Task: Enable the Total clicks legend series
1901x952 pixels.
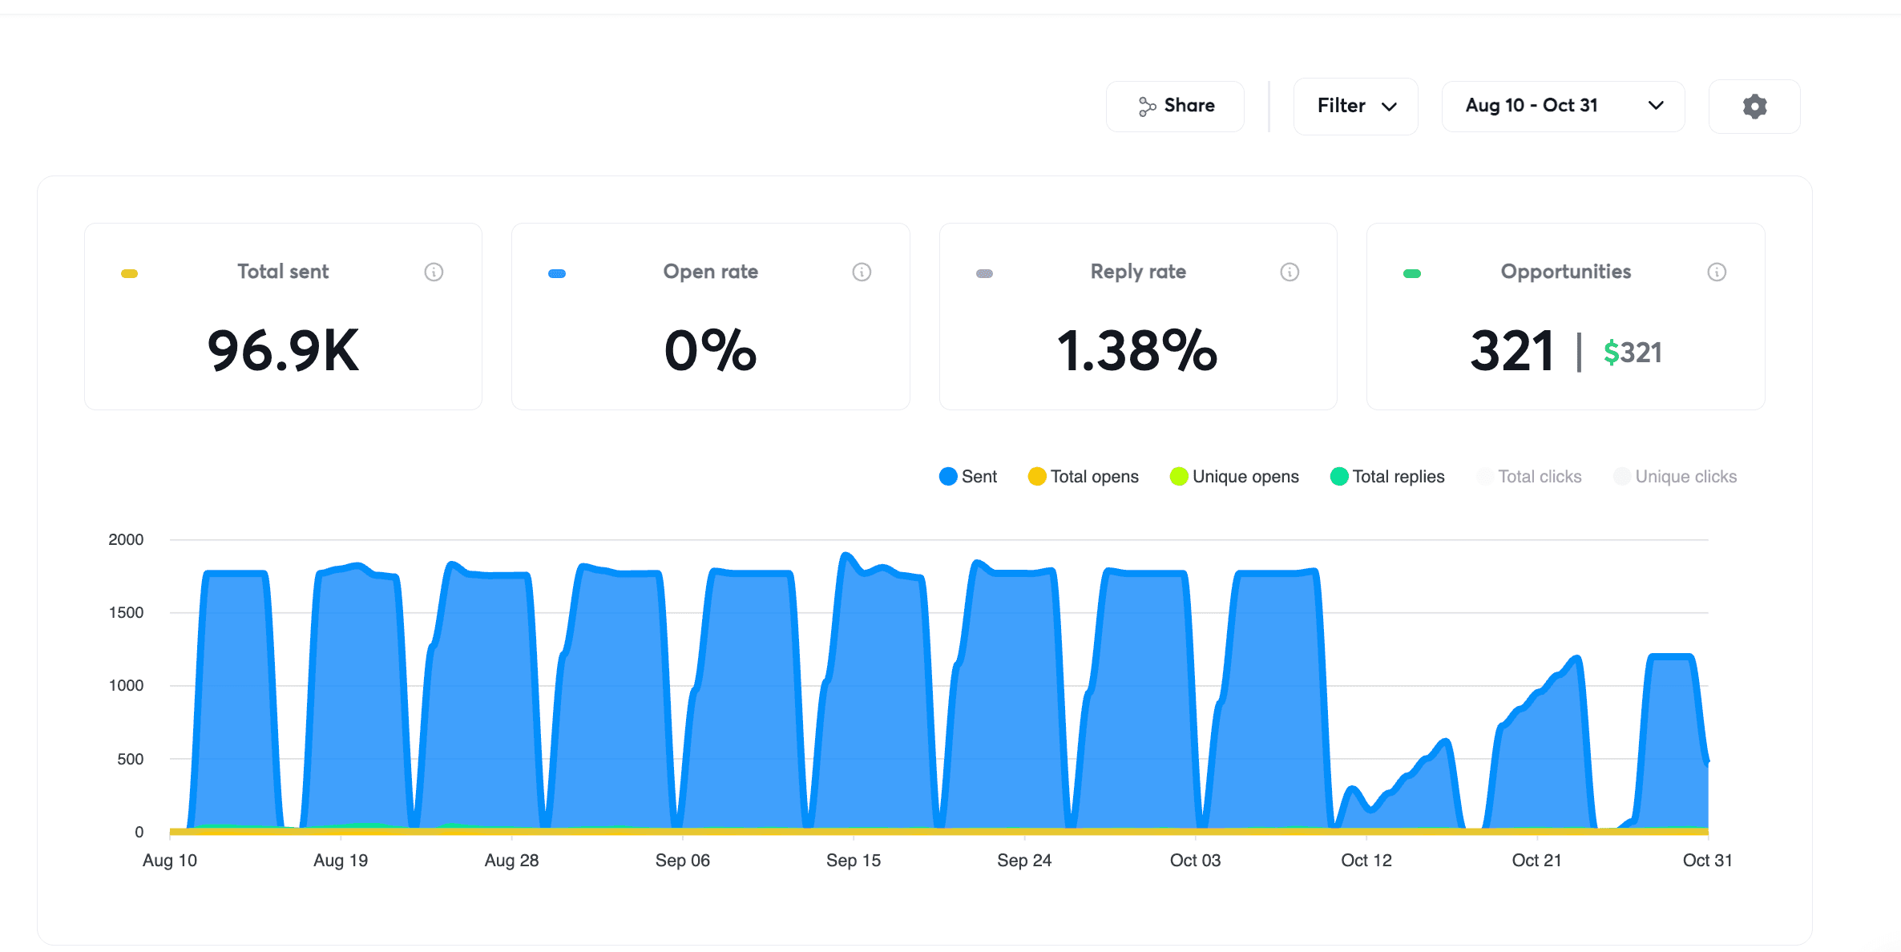Action: [1529, 477]
